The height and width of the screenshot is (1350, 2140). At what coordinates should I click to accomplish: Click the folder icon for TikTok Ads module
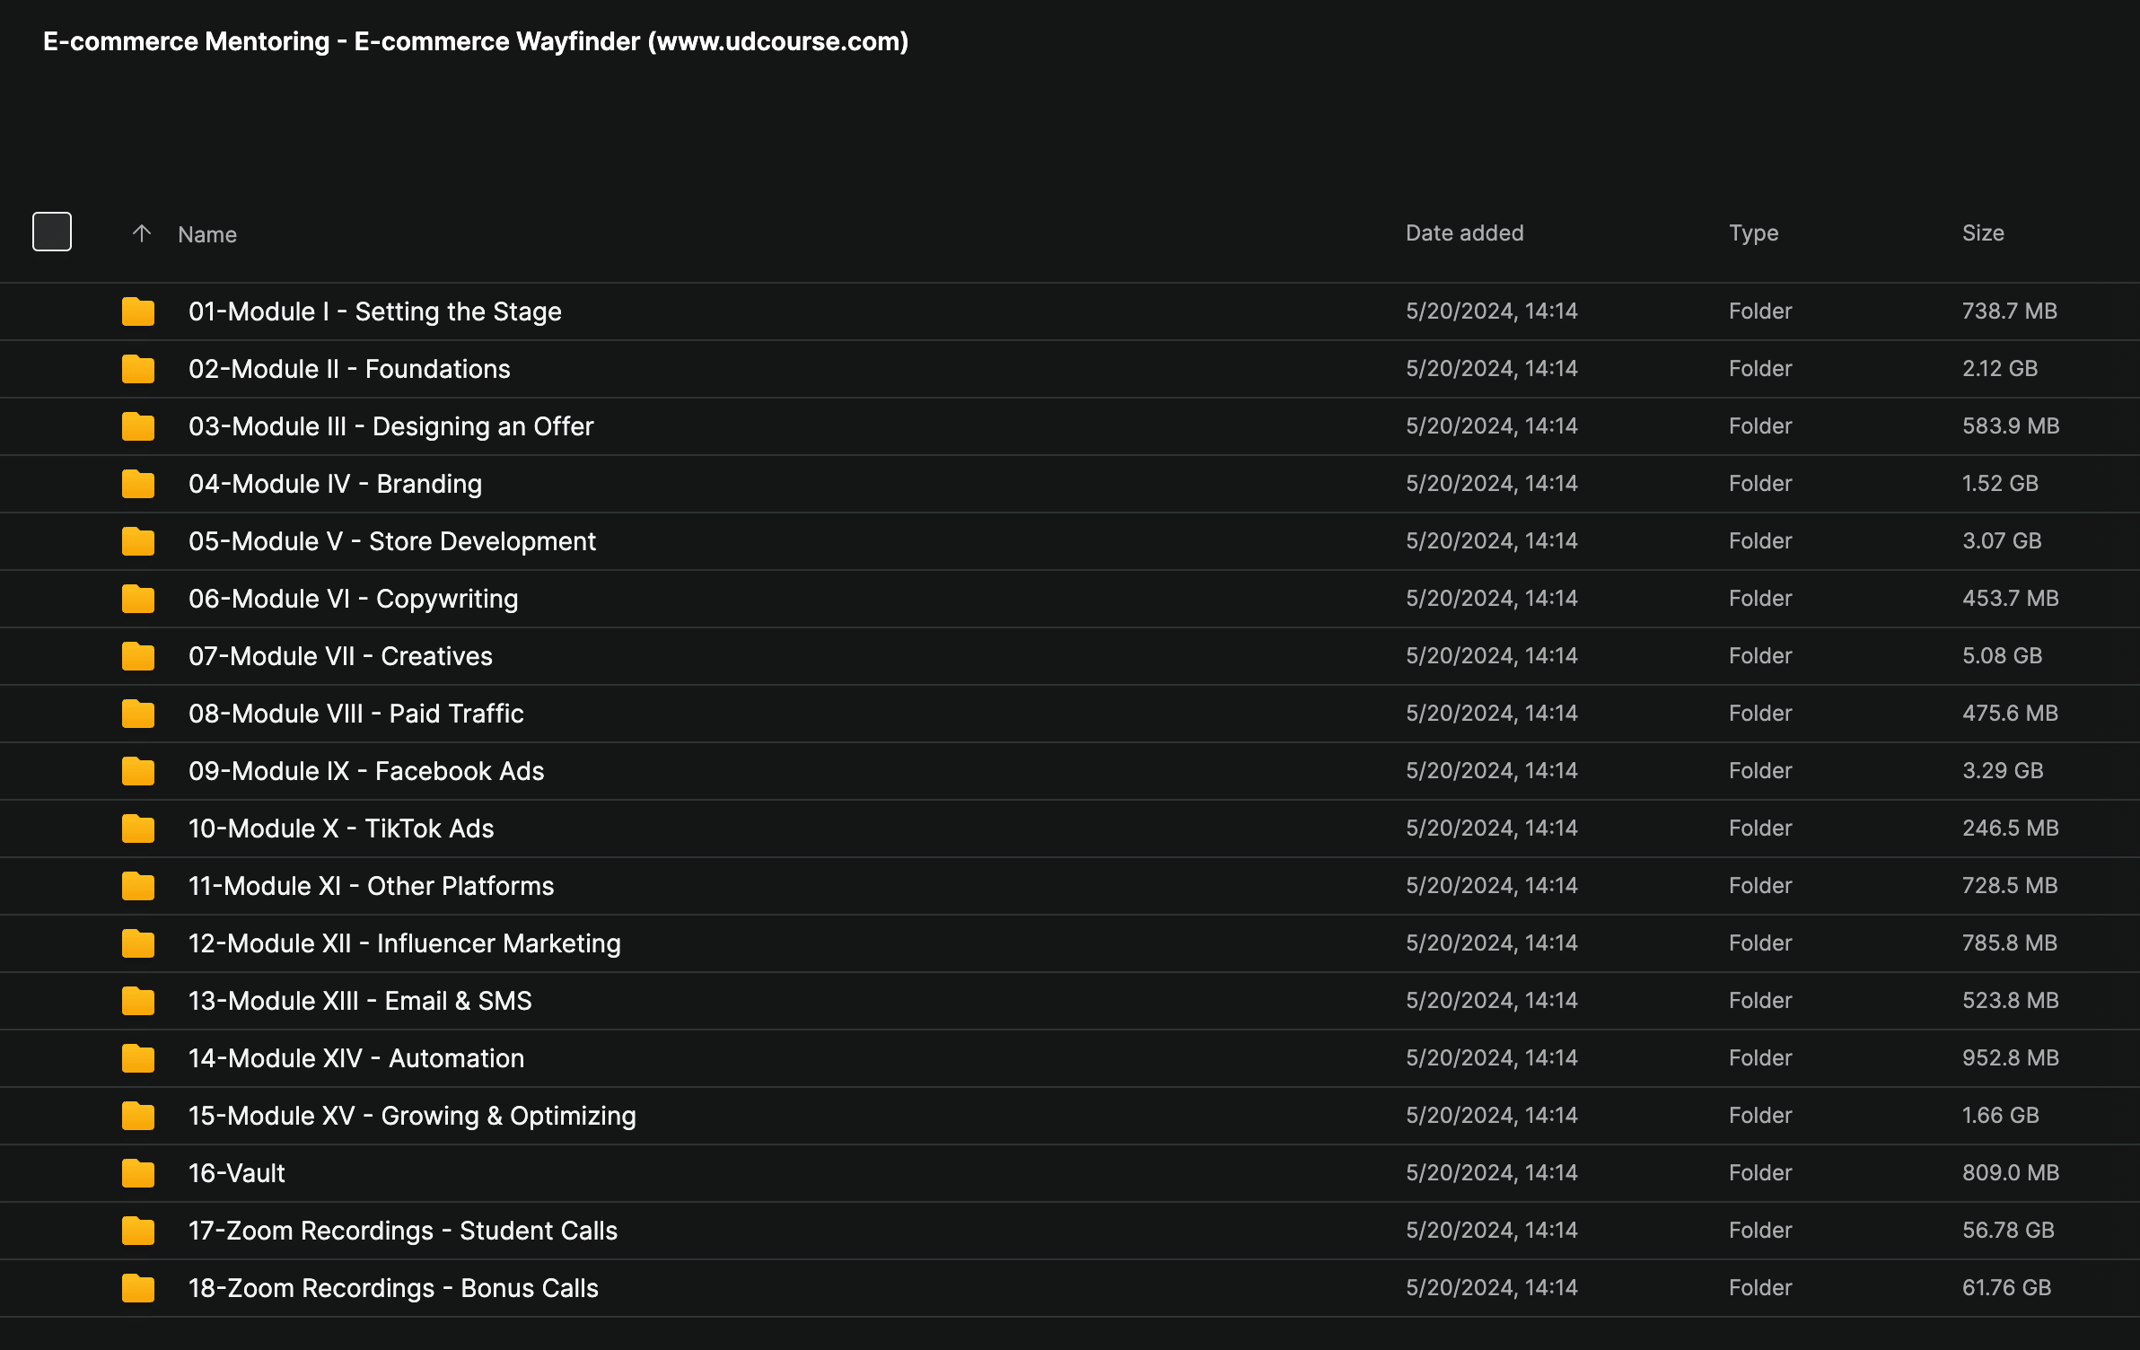138,828
